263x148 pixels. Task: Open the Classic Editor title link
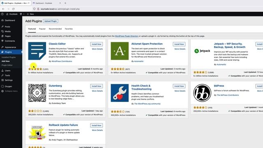[57, 44]
